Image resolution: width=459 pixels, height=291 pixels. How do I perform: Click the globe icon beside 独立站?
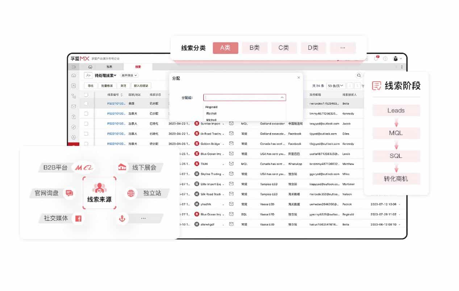(130, 193)
